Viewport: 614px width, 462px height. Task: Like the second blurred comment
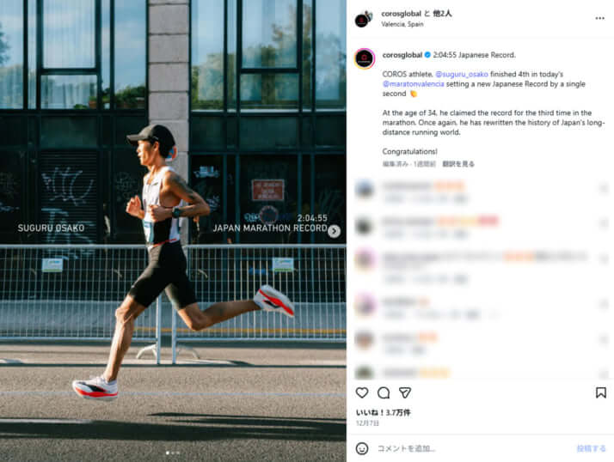603,224
